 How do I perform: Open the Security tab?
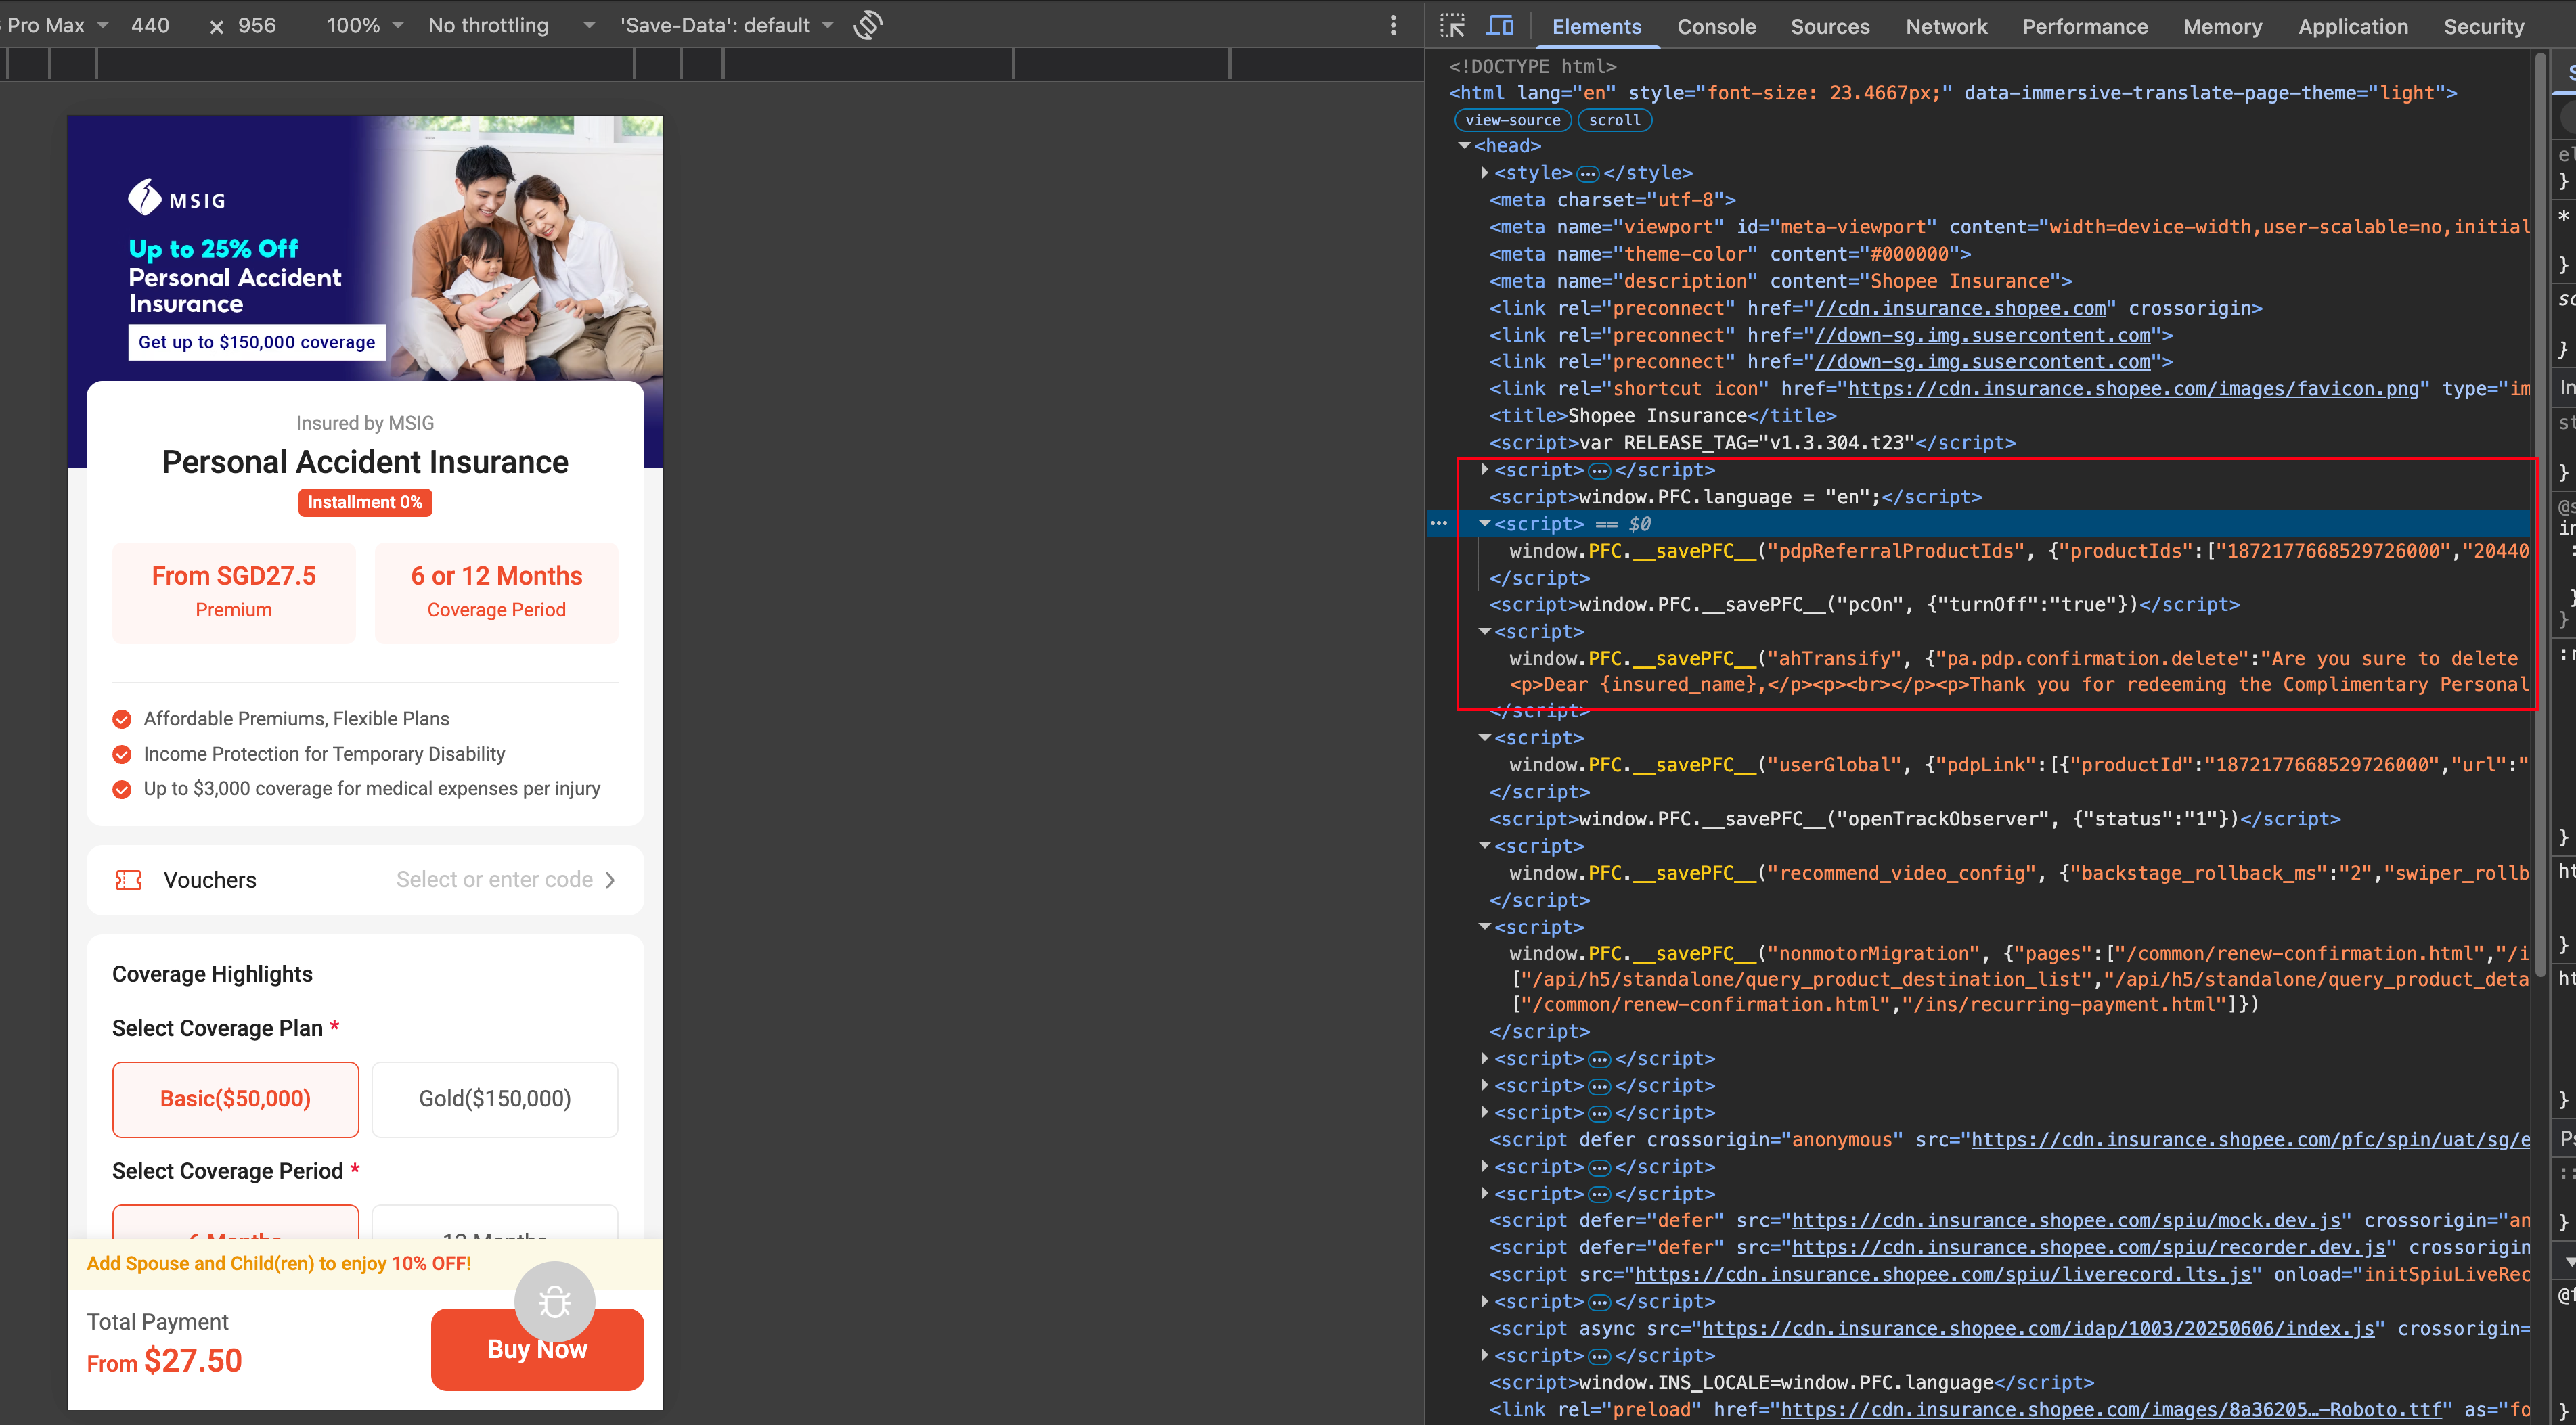click(x=2483, y=27)
